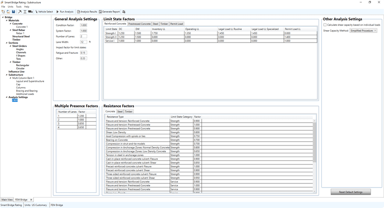Click the New file toolbar icon
Image resolution: width=384 pixels, height=208 pixels.
click(3, 12)
